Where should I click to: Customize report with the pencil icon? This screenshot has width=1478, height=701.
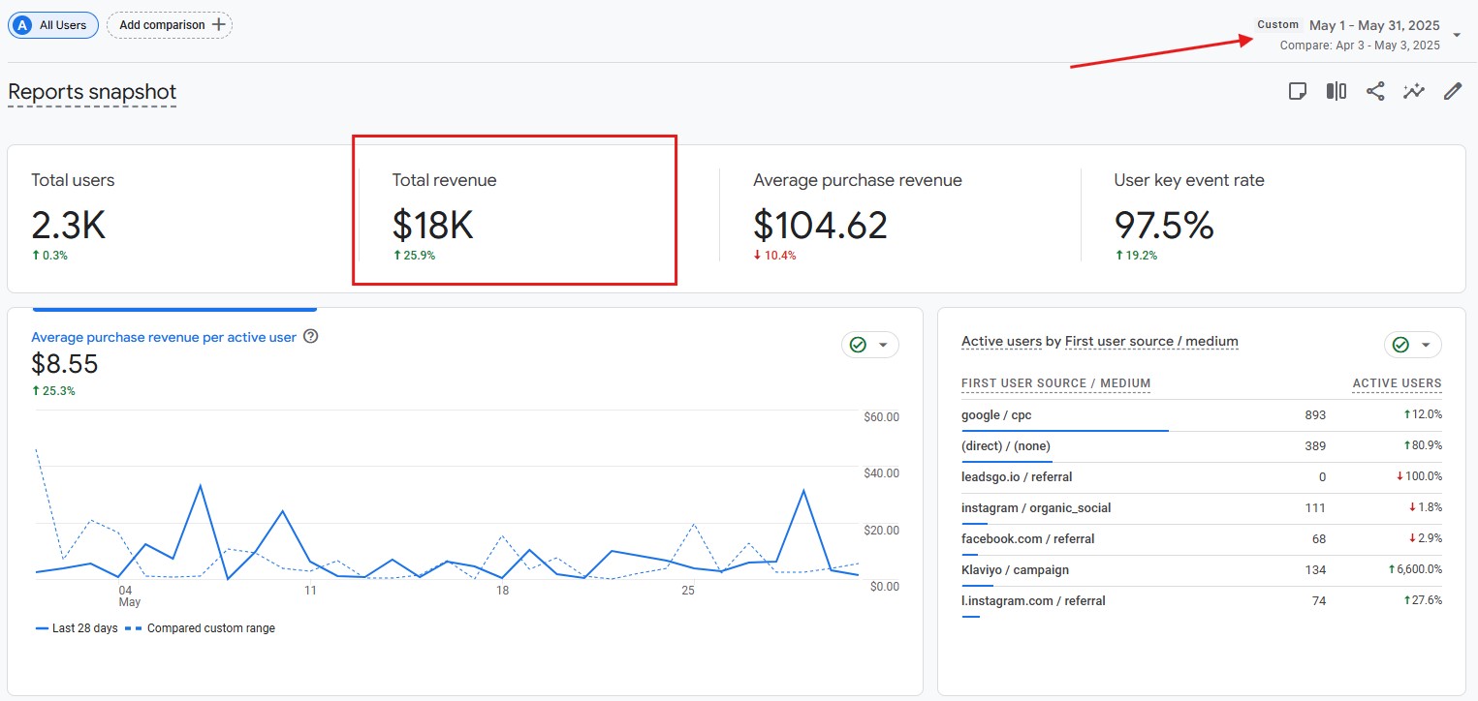tap(1452, 91)
